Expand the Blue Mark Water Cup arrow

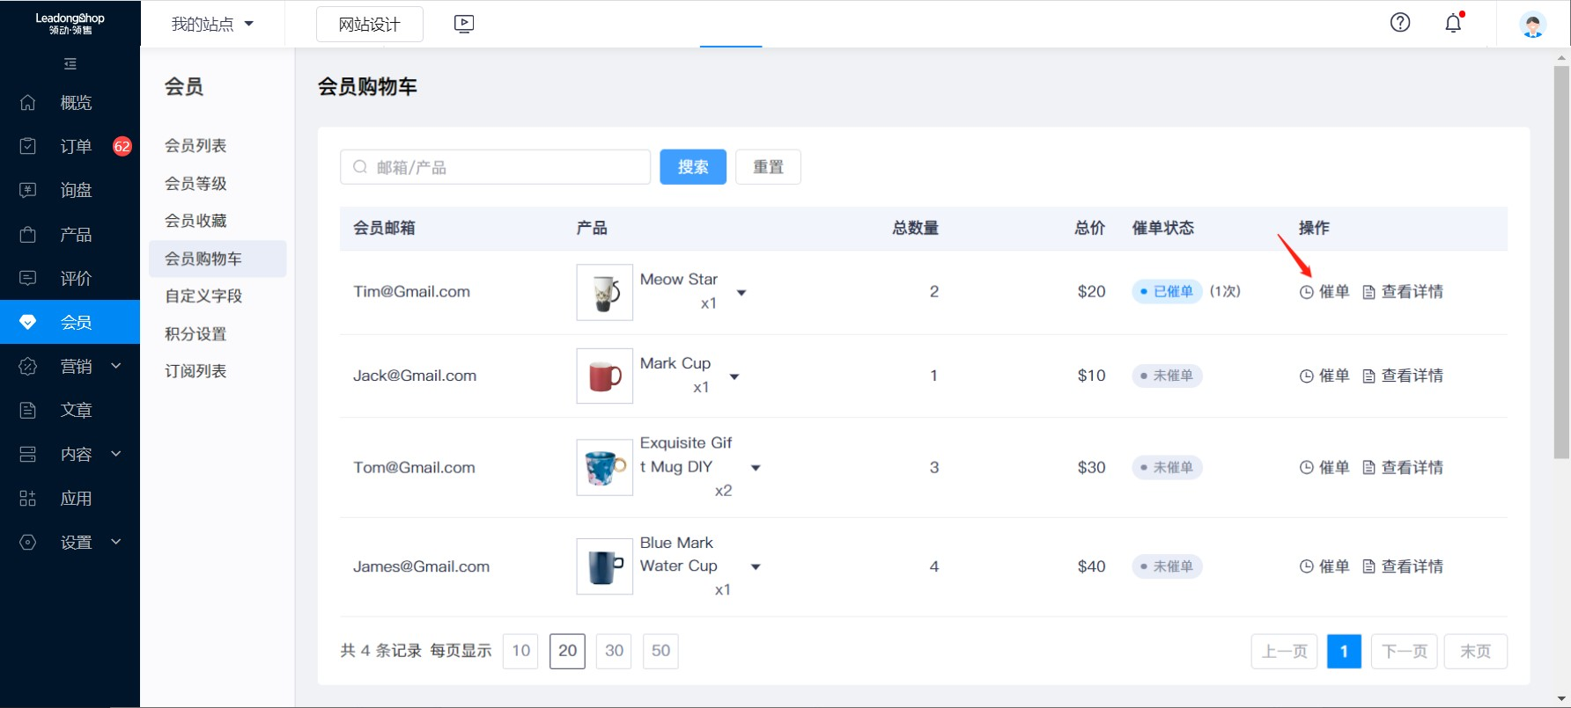click(x=756, y=567)
